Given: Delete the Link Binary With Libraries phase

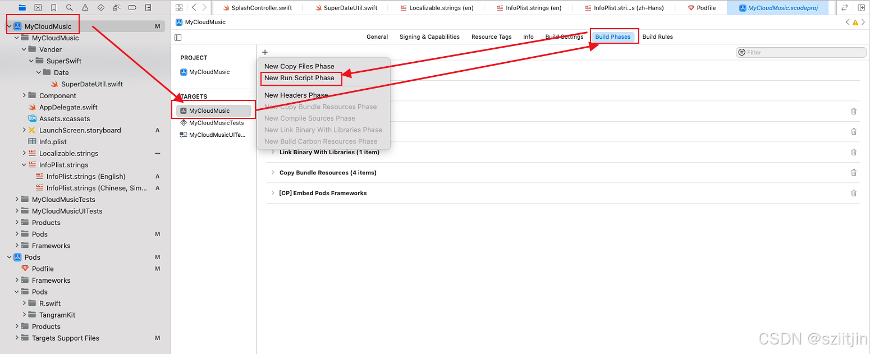Looking at the screenshot, I should point(854,152).
